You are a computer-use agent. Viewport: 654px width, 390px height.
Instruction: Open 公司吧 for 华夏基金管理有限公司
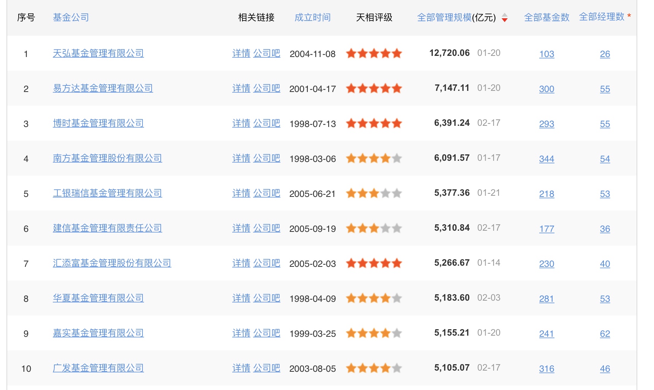[x=266, y=298]
